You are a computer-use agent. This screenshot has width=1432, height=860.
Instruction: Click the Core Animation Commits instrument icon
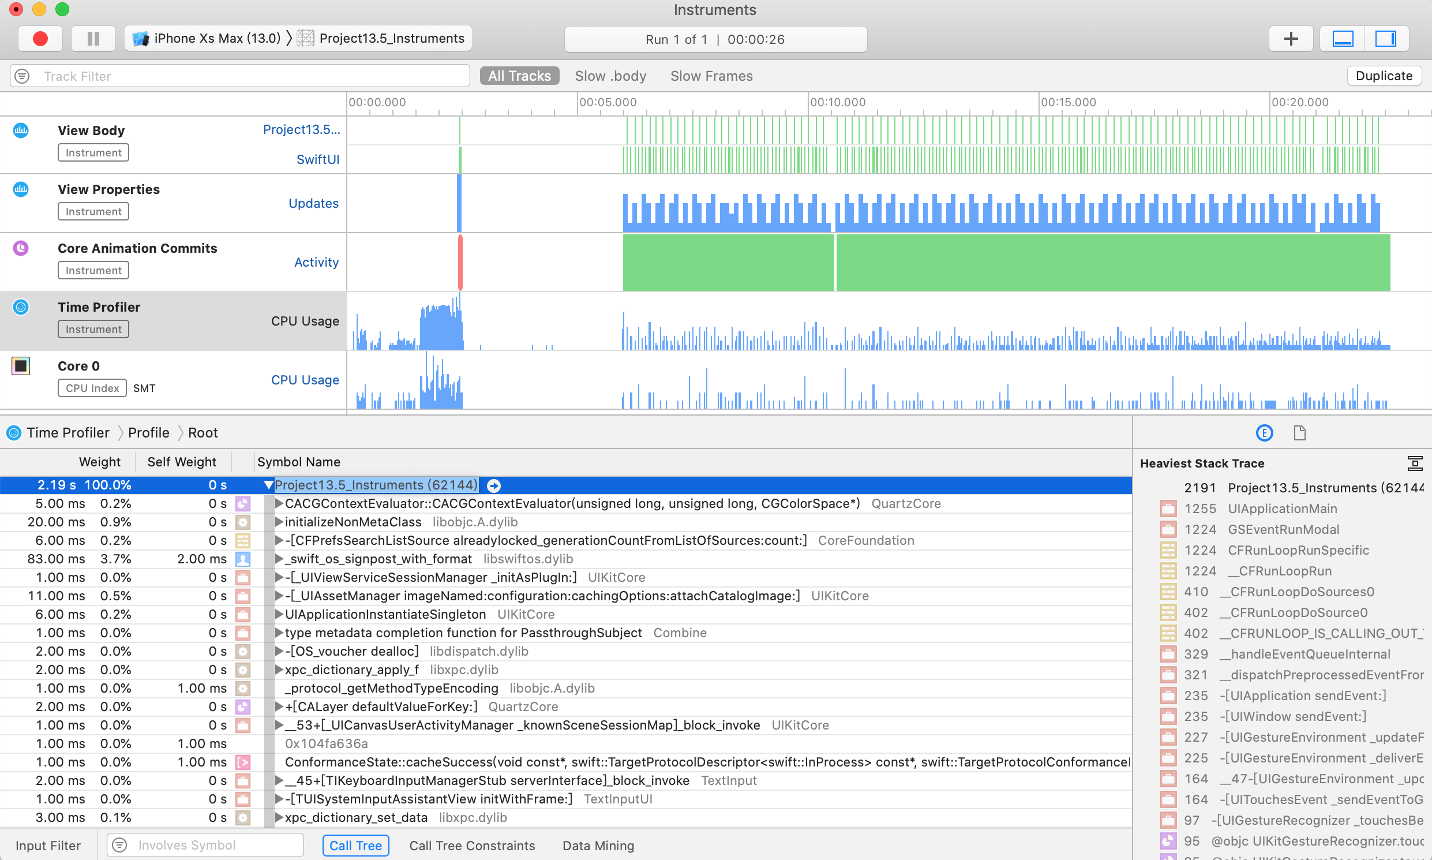pos(20,250)
